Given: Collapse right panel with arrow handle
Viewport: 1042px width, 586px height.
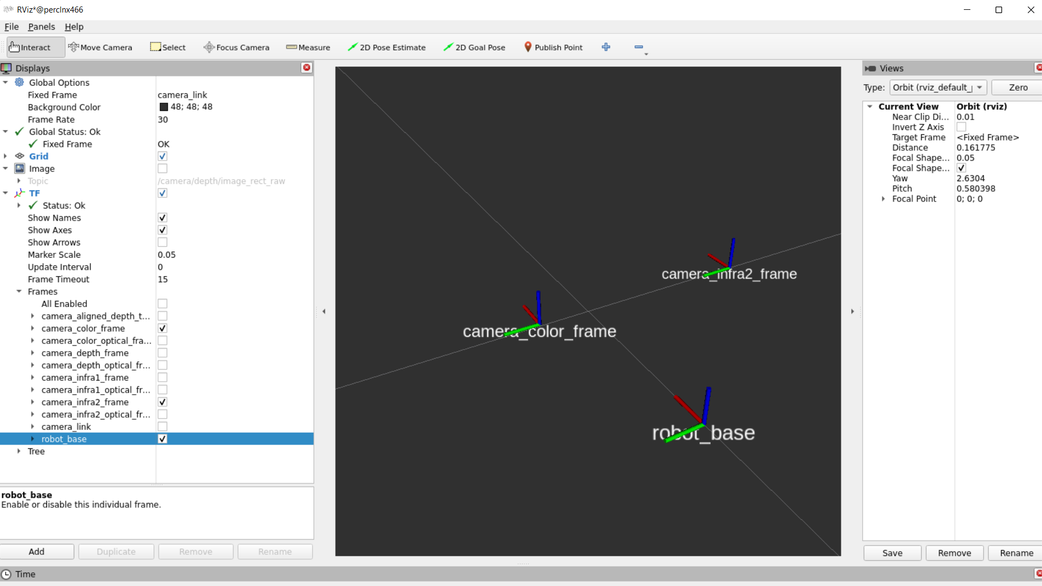Looking at the screenshot, I should (x=852, y=311).
